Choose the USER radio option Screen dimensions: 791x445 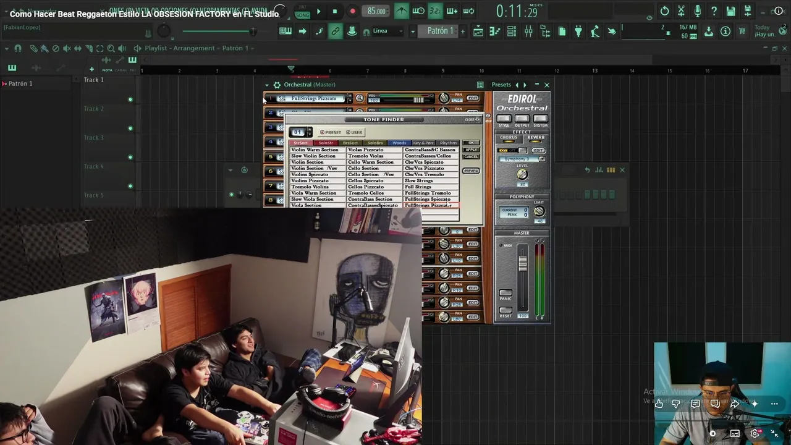[x=354, y=132]
